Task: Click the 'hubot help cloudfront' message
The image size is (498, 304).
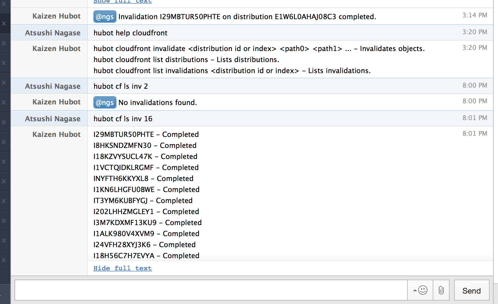Action: click(130, 33)
